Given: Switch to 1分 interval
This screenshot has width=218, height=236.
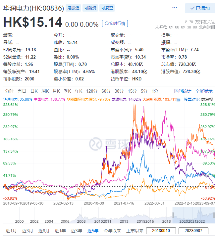Looking at the screenshot, I should coord(155,91).
